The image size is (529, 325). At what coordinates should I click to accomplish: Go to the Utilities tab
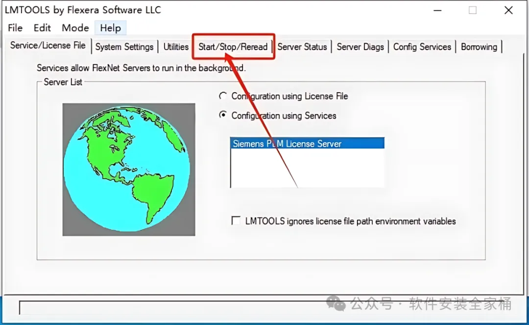(176, 47)
